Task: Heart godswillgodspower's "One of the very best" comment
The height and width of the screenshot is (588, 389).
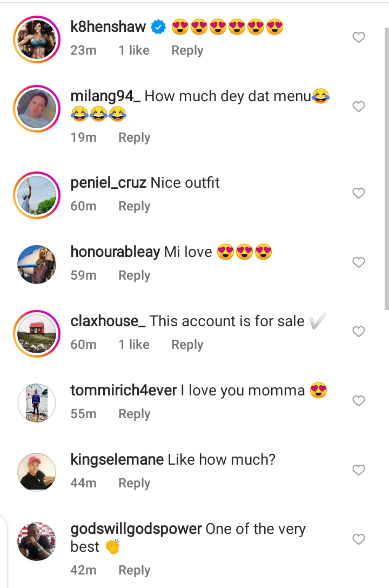Action: point(359,539)
